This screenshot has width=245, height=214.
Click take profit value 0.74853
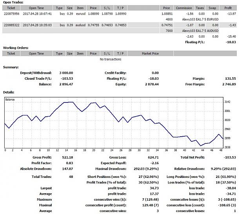click(x=121, y=25)
